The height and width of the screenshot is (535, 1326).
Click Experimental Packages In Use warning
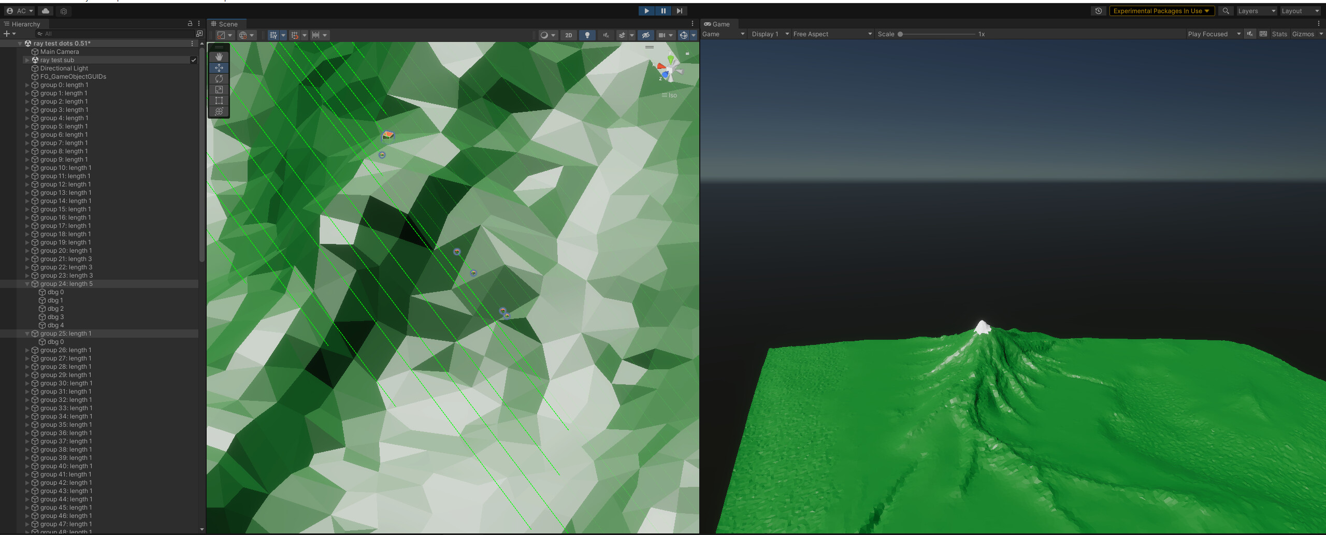pyautogui.click(x=1161, y=10)
